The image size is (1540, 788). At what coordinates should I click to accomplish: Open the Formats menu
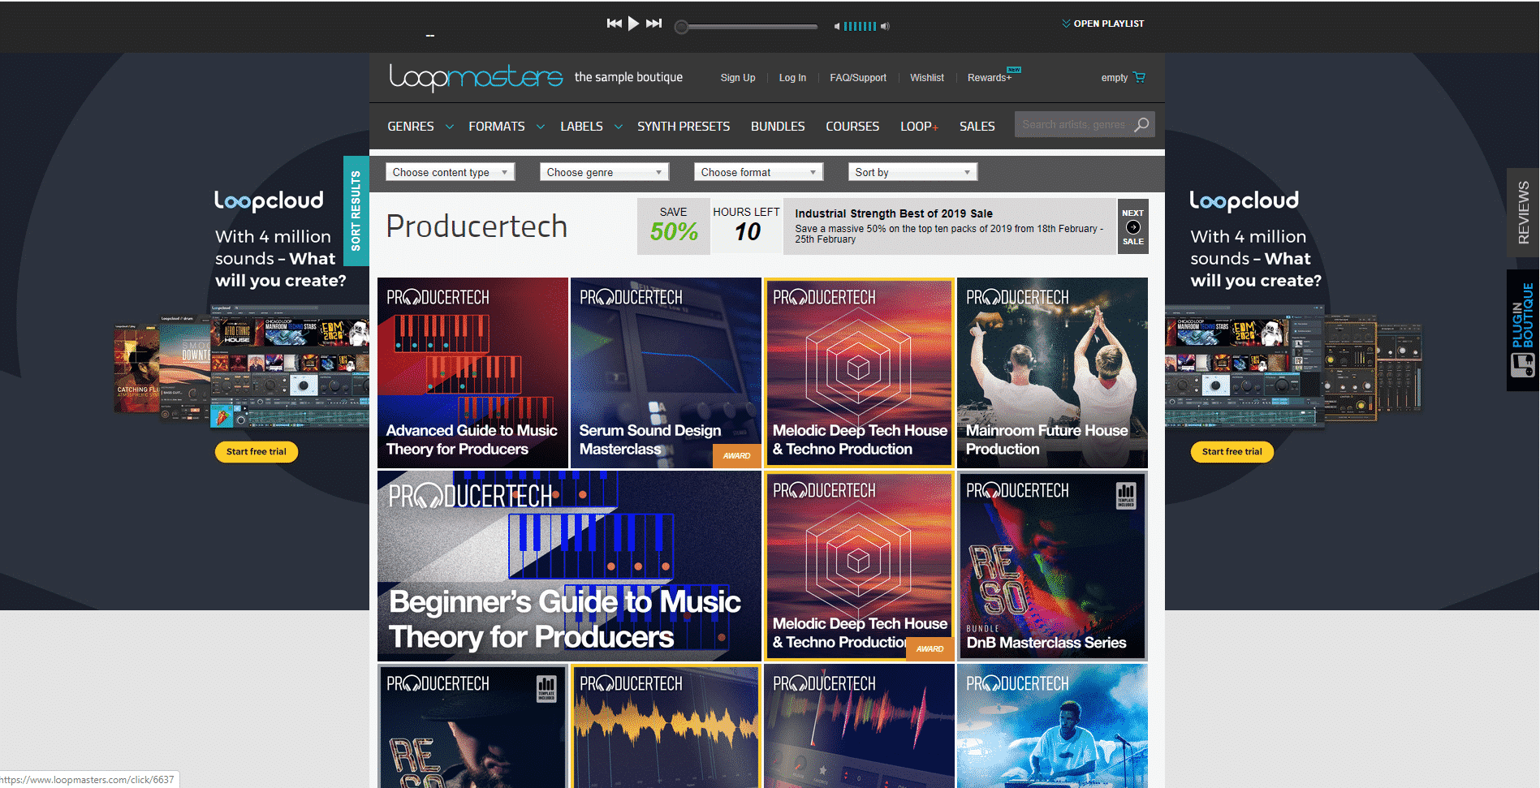497,127
